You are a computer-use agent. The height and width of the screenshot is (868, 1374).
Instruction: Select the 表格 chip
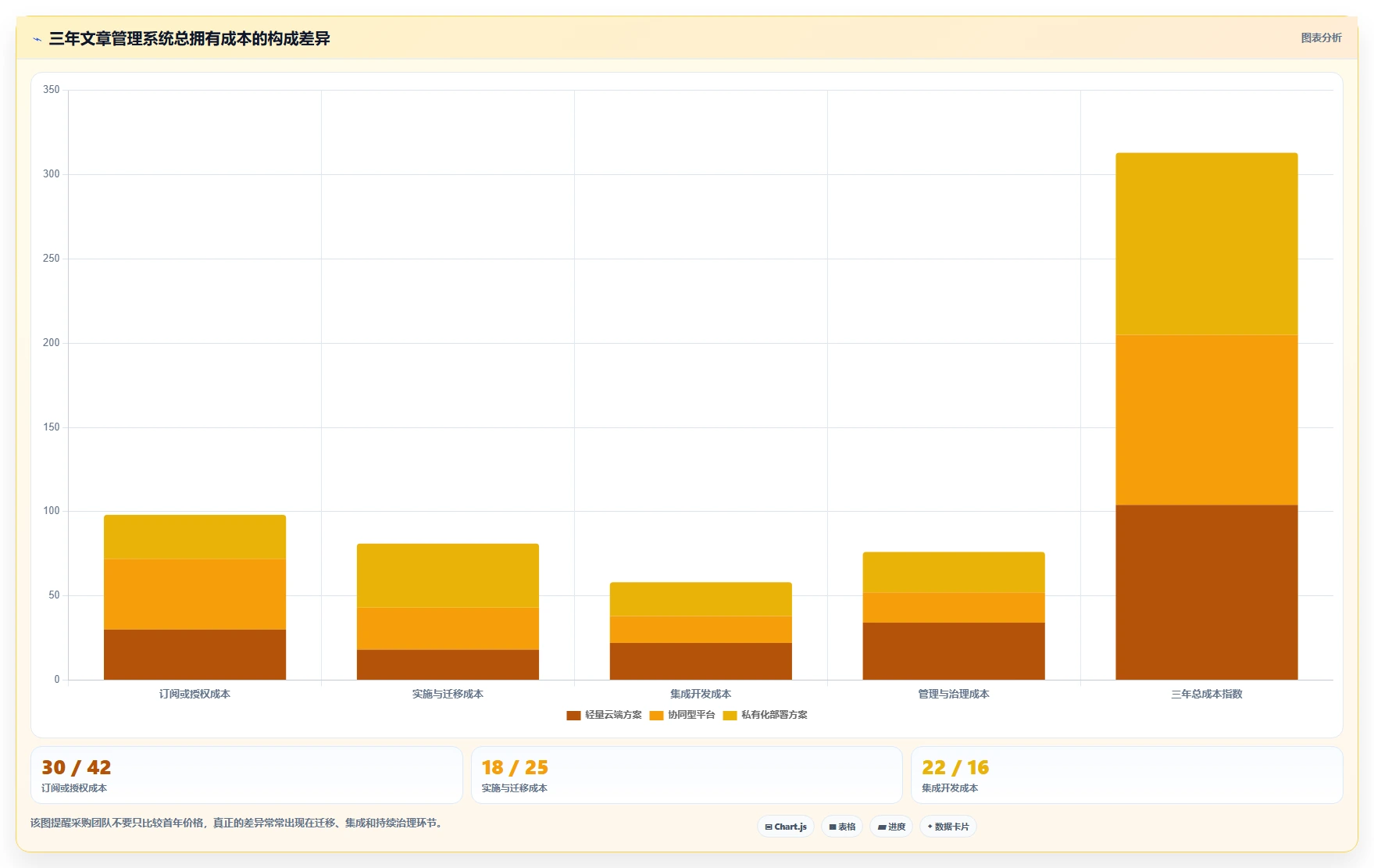tap(842, 827)
